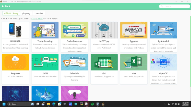
Task: Select the Requests HTTP library icon
Action: [15, 62]
